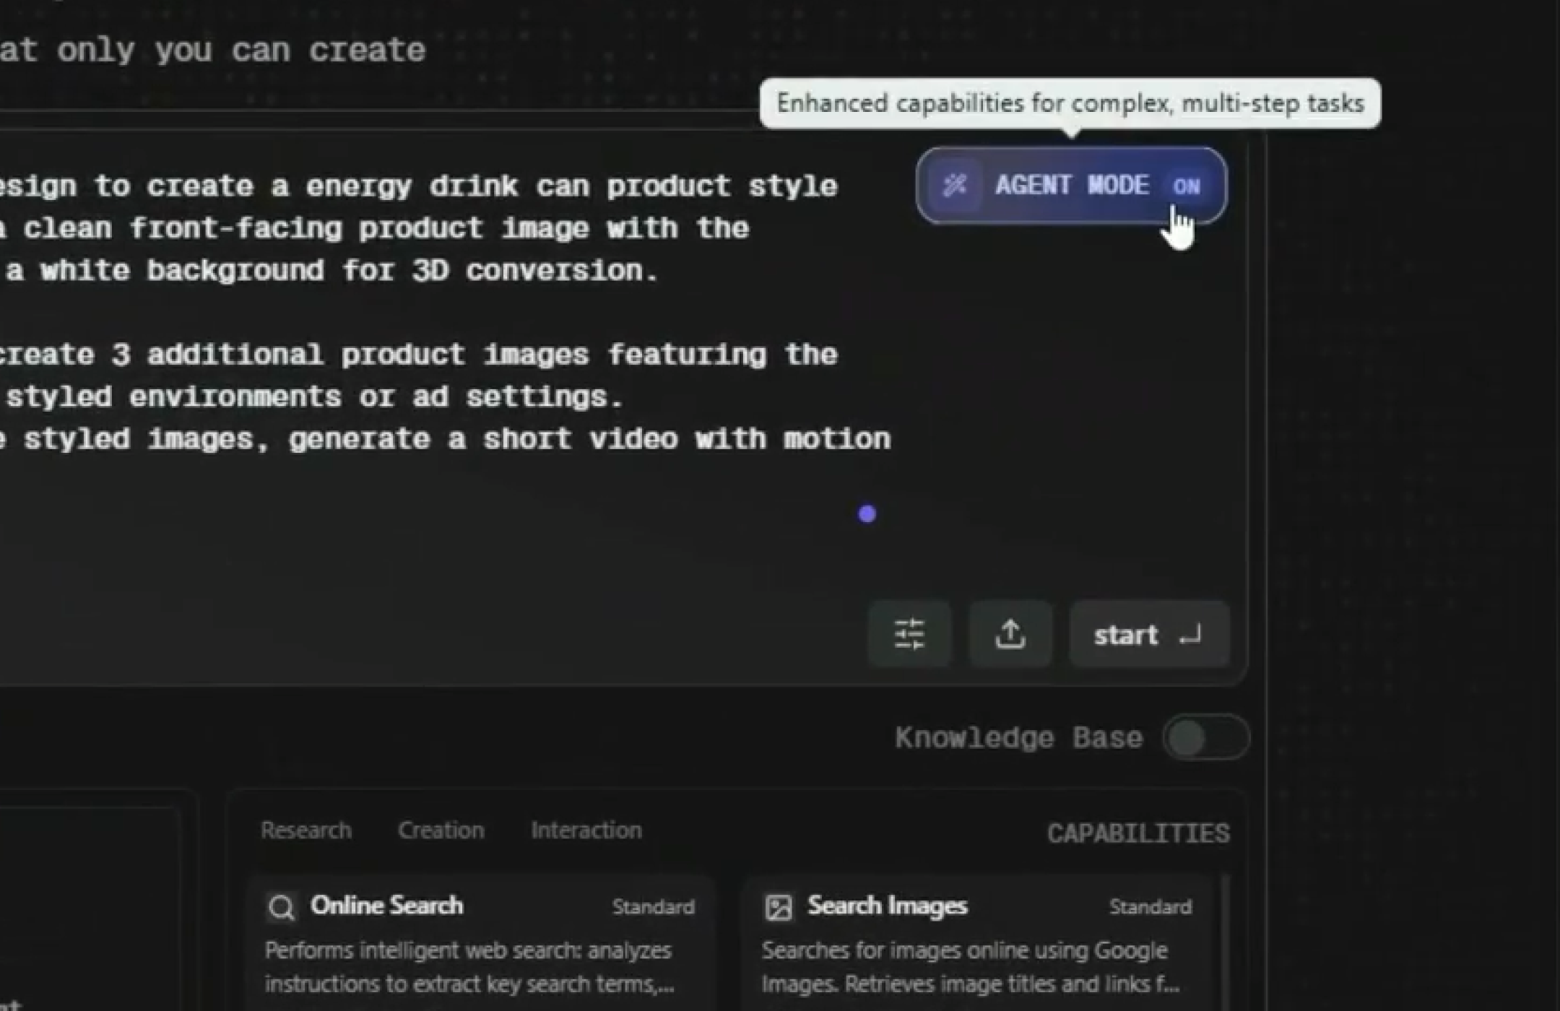The height and width of the screenshot is (1011, 1560).
Task: Click the Online Search description text
Action: click(x=469, y=967)
